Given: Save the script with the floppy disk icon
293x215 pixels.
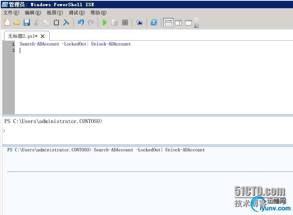Looking at the screenshot, I should point(27,23).
